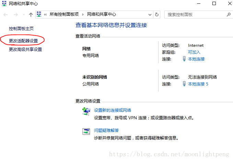Click the Forward navigation arrow

[x=15, y=15]
